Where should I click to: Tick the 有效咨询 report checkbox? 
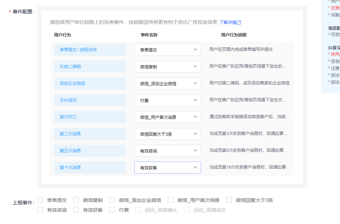[40, 210]
